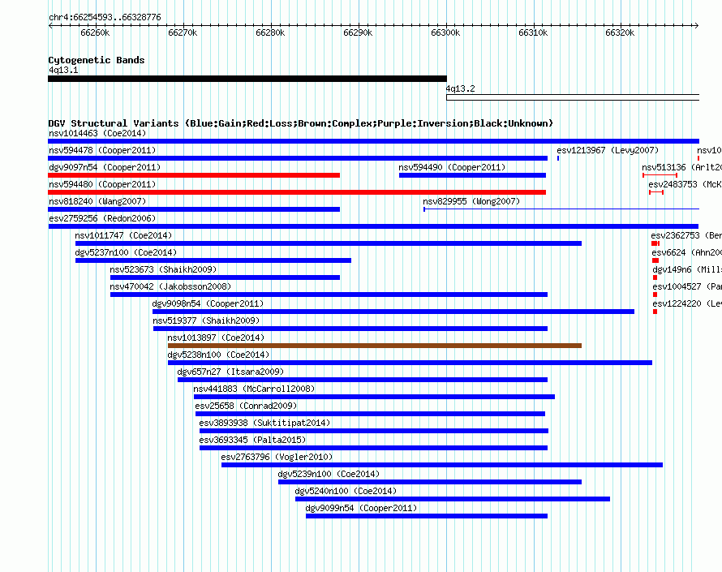Screen dimensions: 722x572
Task: Click the nsv470042 (Jakobsson2008) bar
Action: pyautogui.click(x=329, y=295)
